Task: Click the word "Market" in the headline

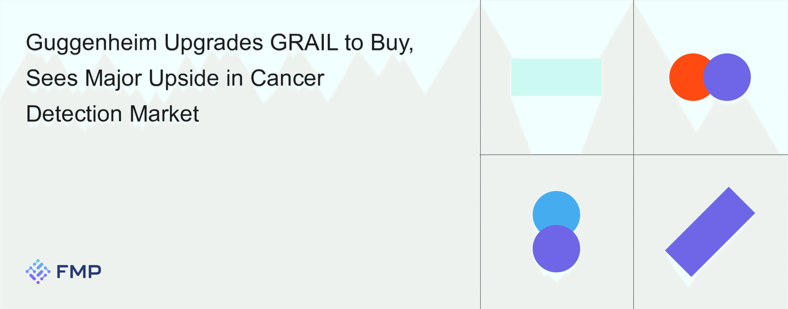Action: tap(164, 114)
